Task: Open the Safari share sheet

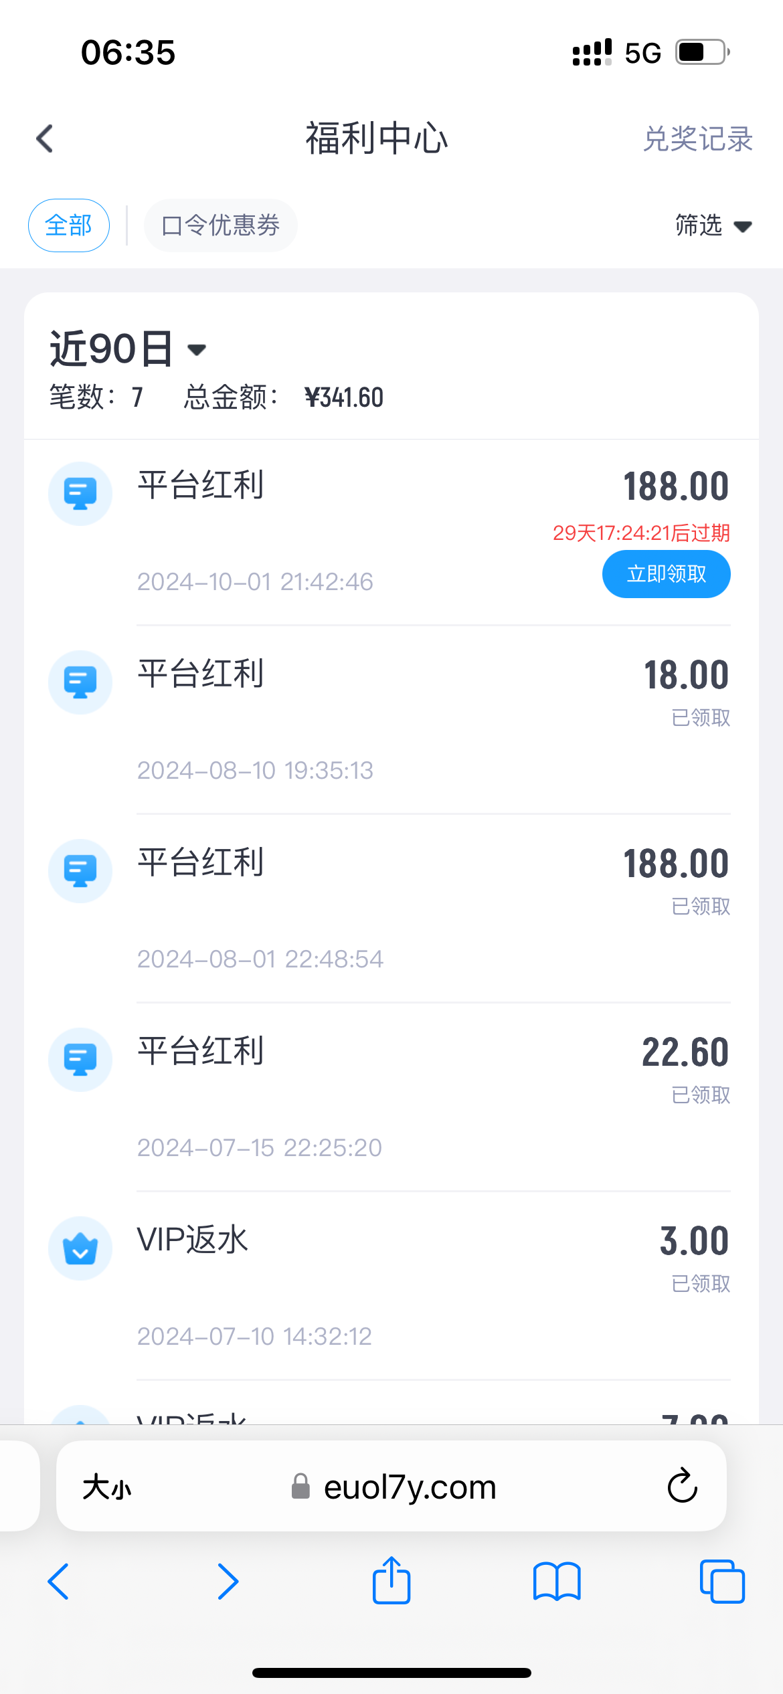Action: tap(391, 1582)
